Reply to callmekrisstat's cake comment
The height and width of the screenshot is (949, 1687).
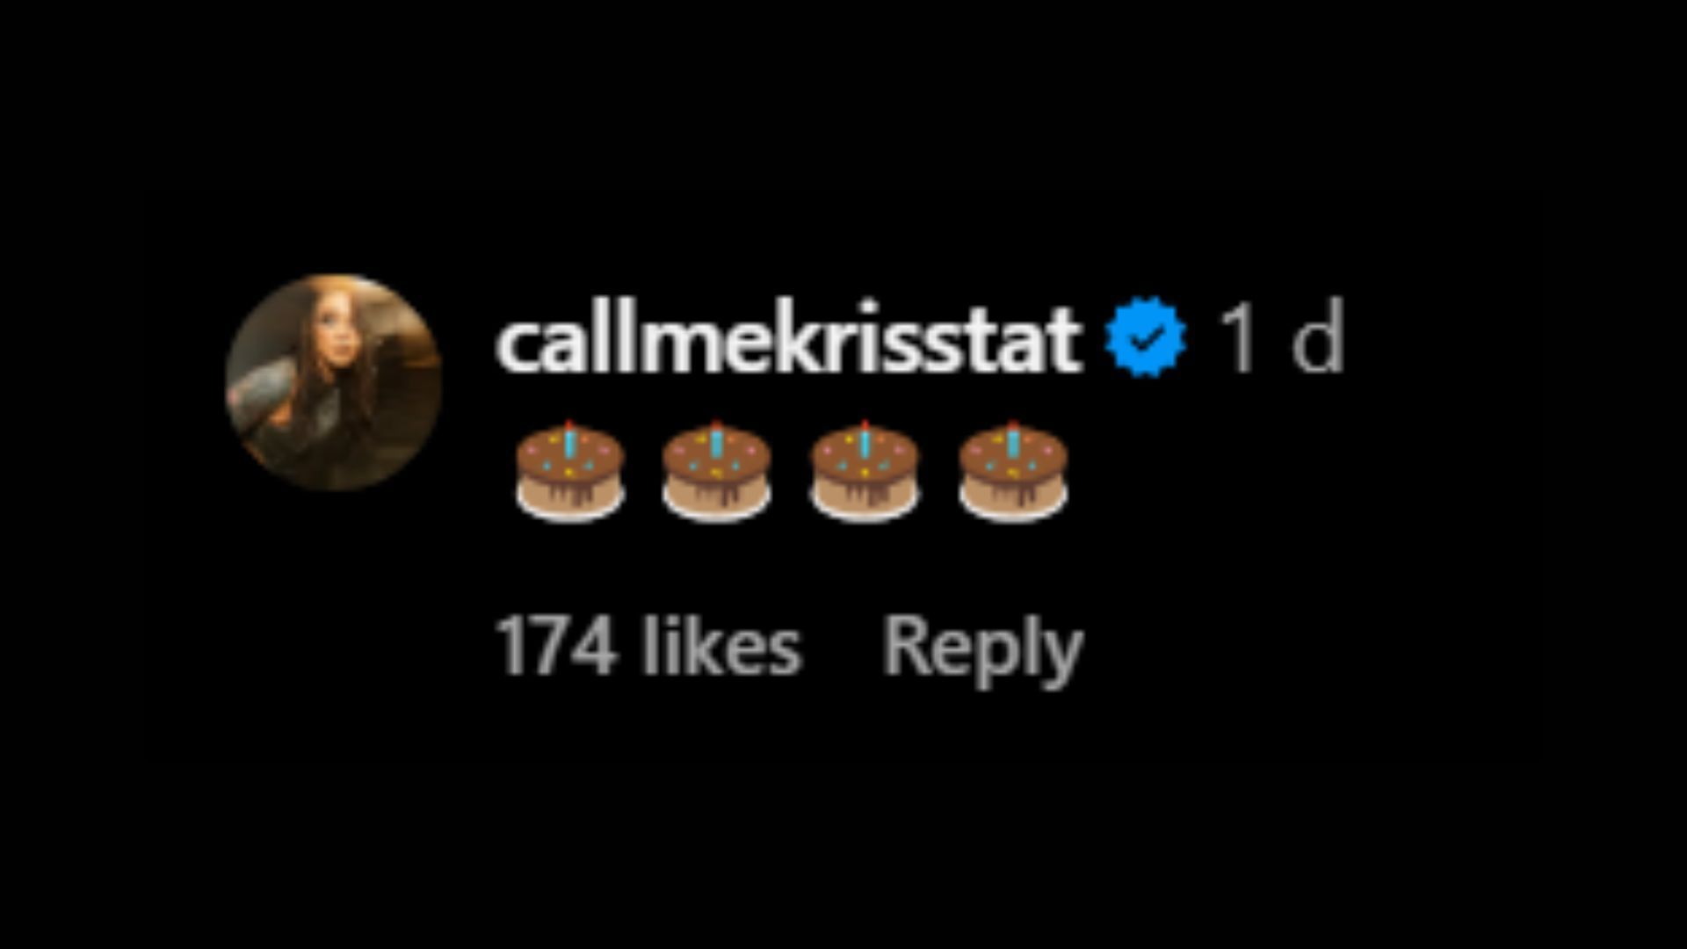[x=981, y=648]
